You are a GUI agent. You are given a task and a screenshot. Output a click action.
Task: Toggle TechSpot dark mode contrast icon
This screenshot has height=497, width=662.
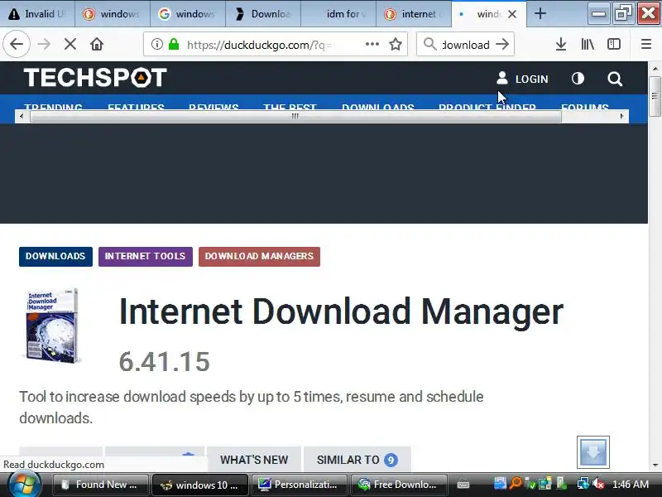click(578, 79)
